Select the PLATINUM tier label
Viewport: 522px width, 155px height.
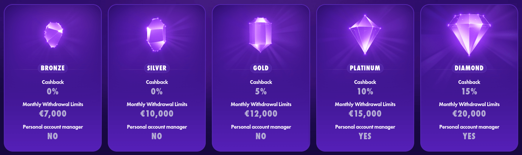[365, 68]
